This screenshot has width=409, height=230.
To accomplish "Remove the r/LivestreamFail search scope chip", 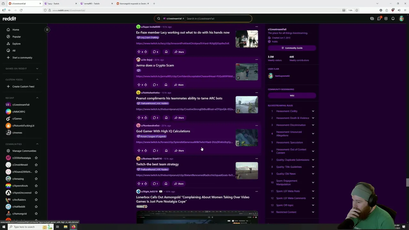I will (x=183, y=19).
